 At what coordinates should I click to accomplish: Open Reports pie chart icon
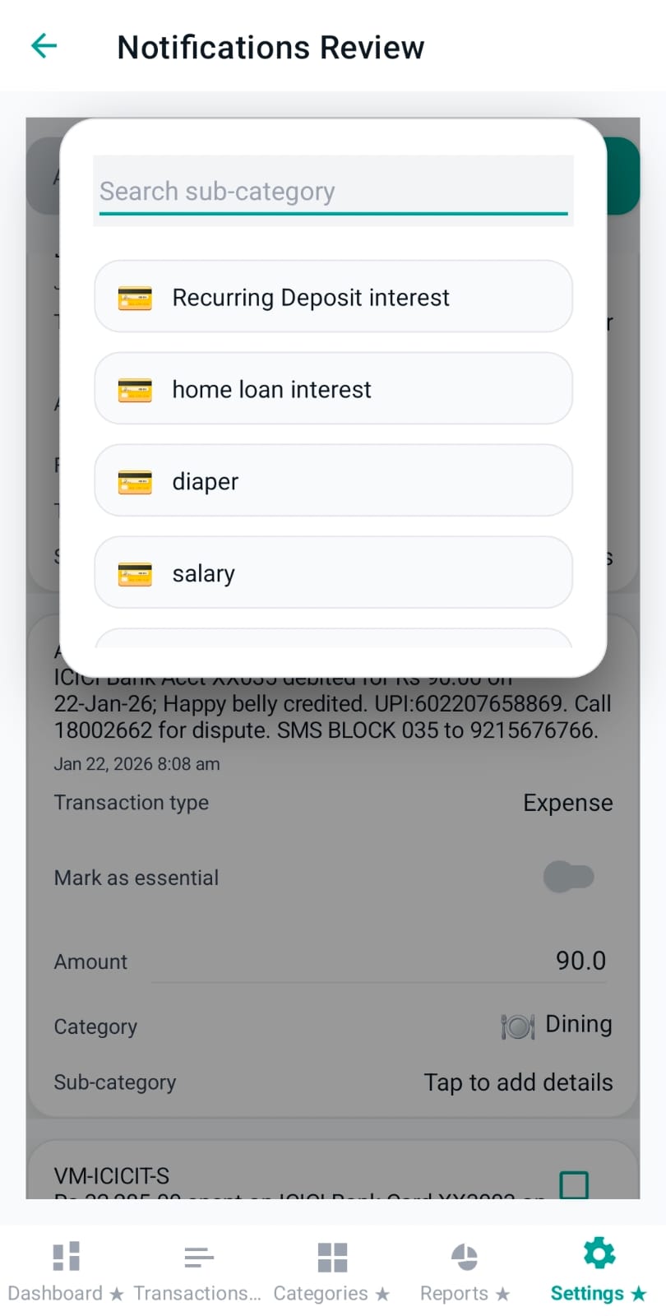coord(465,1258)
